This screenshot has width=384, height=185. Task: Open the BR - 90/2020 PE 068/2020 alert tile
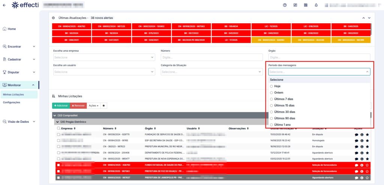tap(191, 40)
